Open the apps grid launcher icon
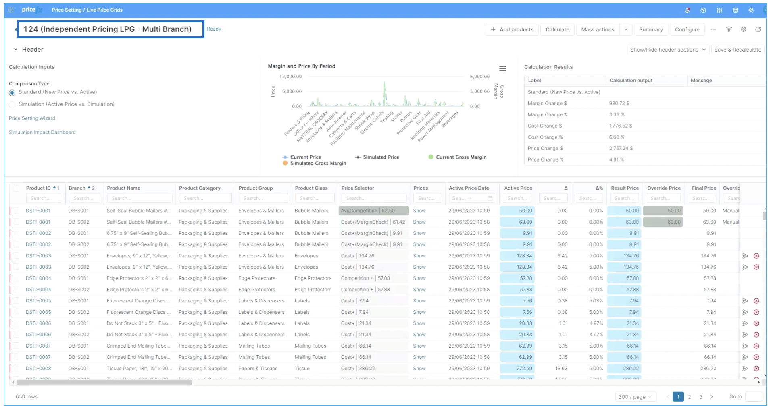 point(11,10)
